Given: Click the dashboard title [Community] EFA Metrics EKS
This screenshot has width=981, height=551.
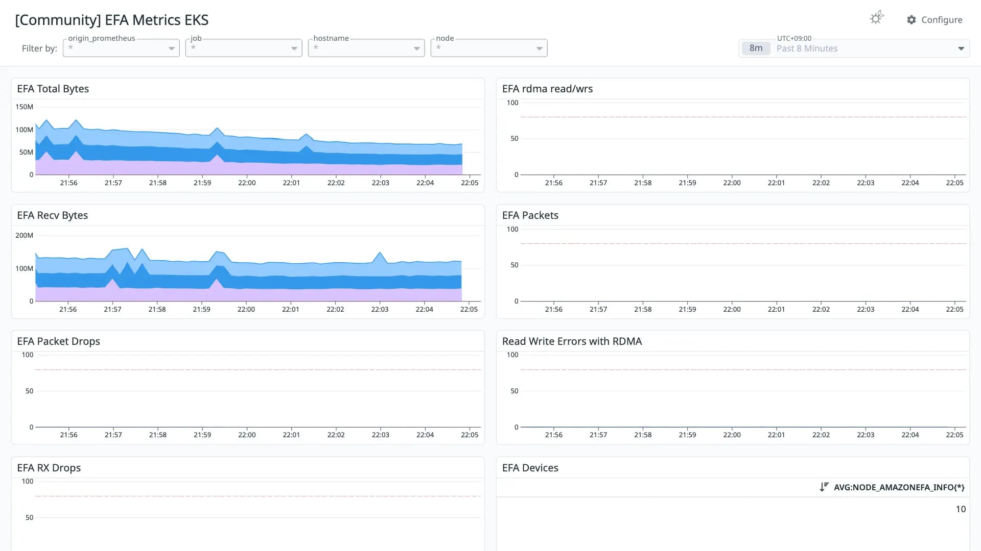Looking at the screenshot, I should tap(112, 20).
